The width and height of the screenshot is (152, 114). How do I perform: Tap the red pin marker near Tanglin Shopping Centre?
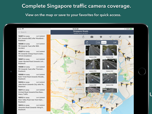(x=69, y=72)
